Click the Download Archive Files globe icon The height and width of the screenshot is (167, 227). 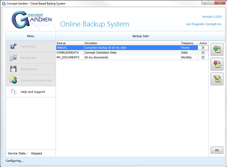point(13,80)
